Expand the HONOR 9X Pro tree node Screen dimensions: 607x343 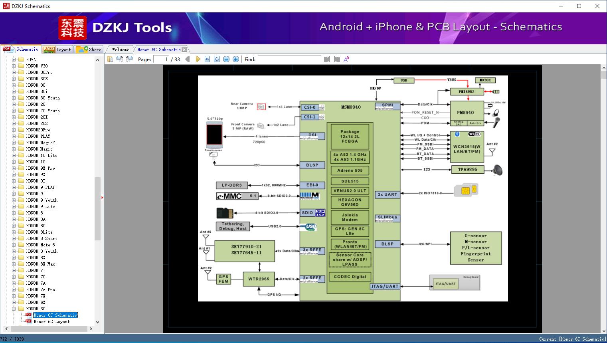point(14,168)
